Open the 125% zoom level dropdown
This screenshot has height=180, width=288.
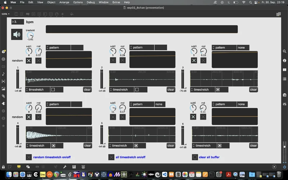point(5,14)
